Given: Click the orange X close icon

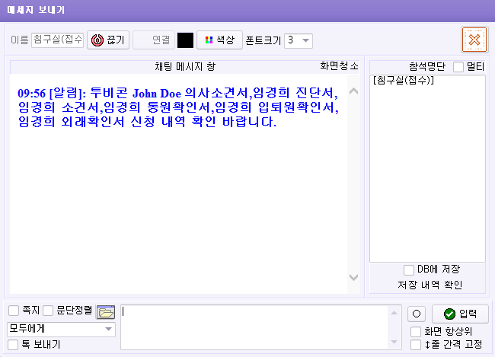Looking at the screenshot, I should [474, 40].
